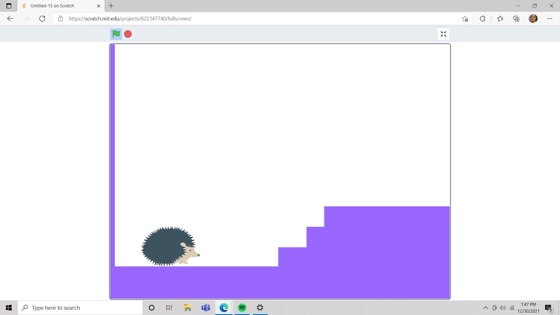The image size is (560, 315).
Task: Show hidden system tray icons
Action: (485, 308)
